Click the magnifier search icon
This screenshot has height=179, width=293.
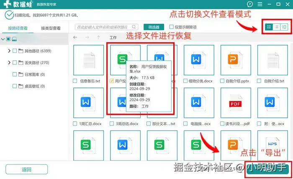134,27
